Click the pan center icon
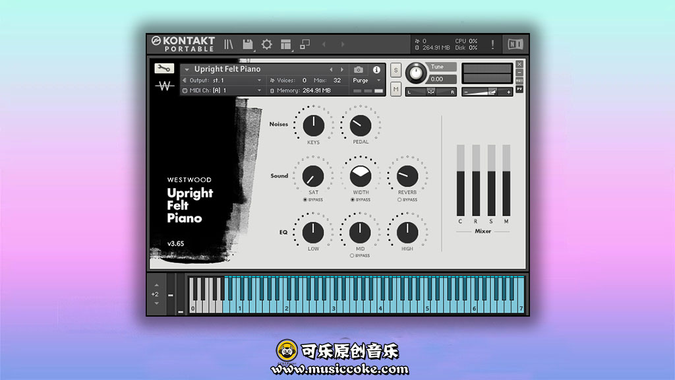This screenshot has width=675, height=380. (x=430, y=92)
